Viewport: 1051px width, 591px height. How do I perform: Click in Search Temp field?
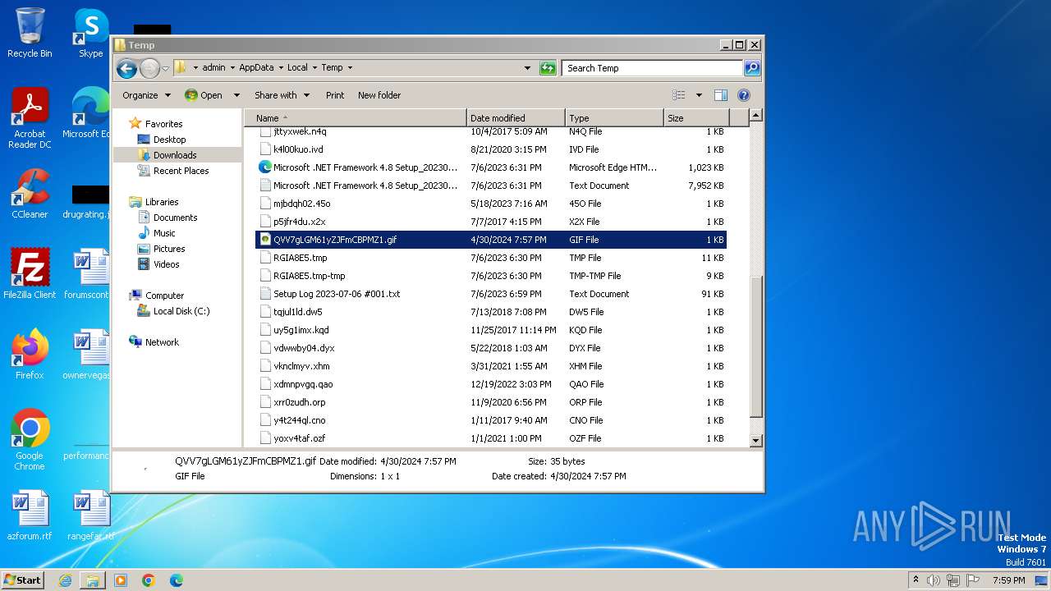653,68
